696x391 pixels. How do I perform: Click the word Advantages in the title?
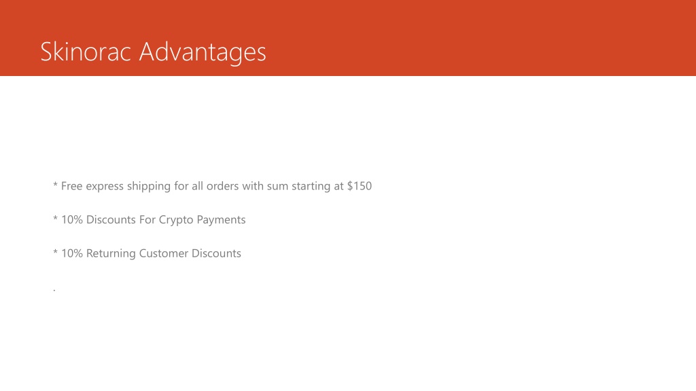coord(203,53)
